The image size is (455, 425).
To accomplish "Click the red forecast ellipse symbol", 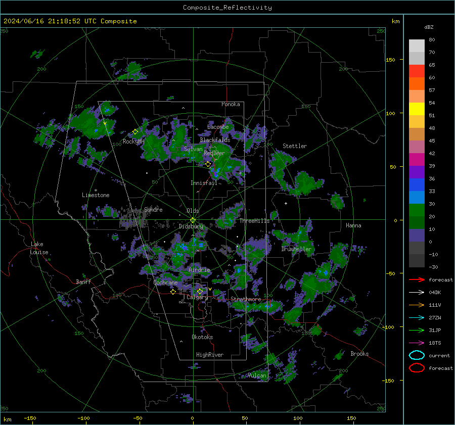I will pyautogui.click(x=417, y=368).
